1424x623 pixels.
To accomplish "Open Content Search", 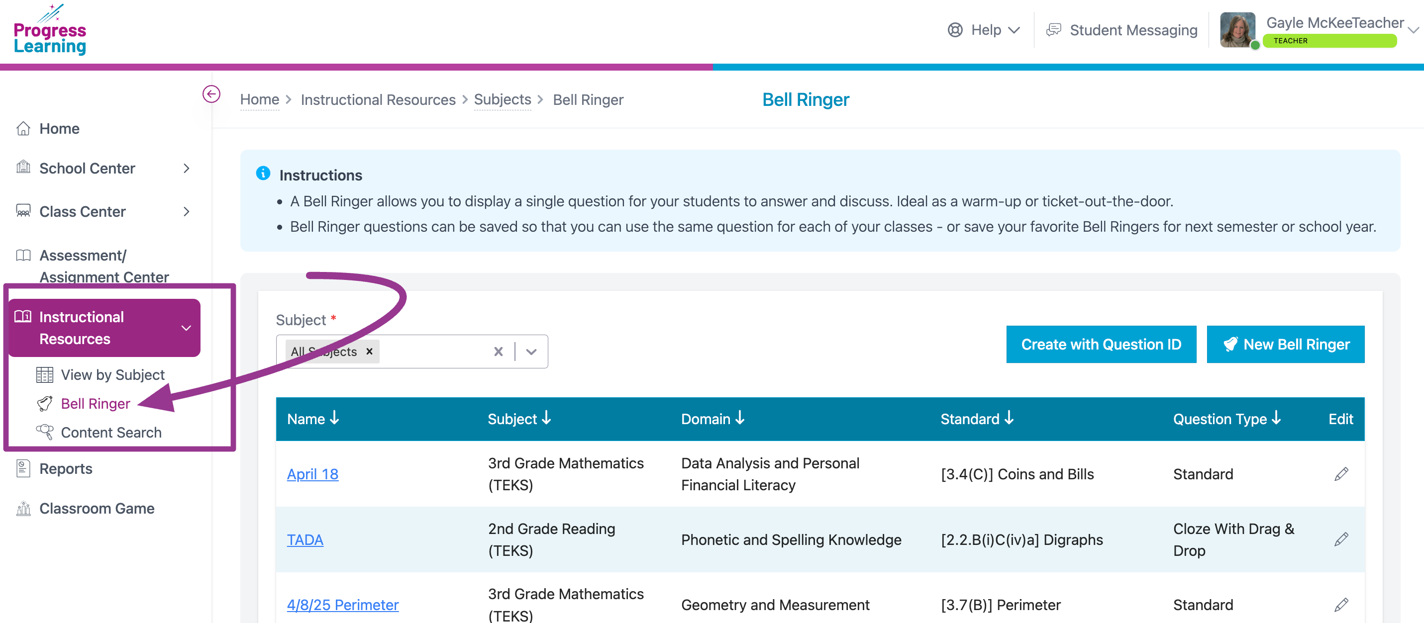I will pos(111,433).
